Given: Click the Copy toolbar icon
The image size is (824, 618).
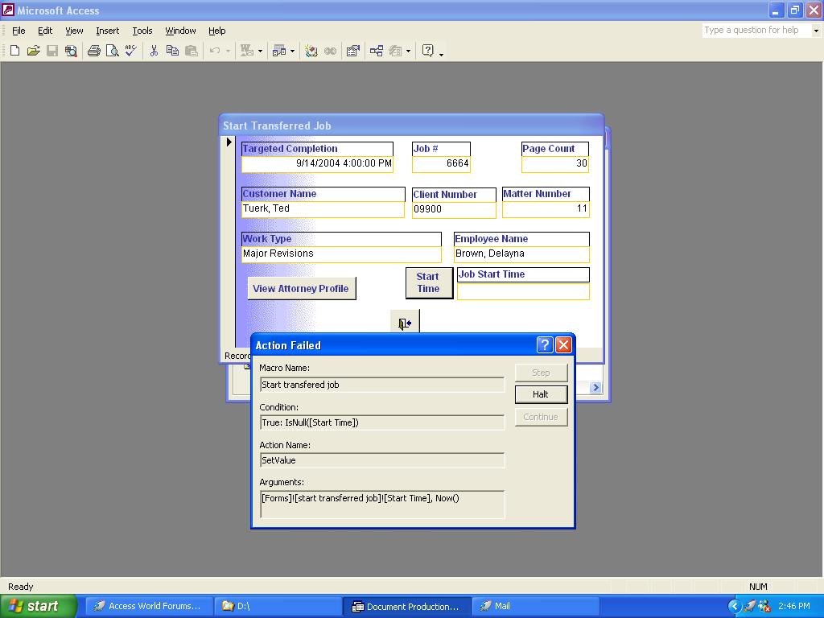Looking at the screenshot, I should tap(172, 51).
